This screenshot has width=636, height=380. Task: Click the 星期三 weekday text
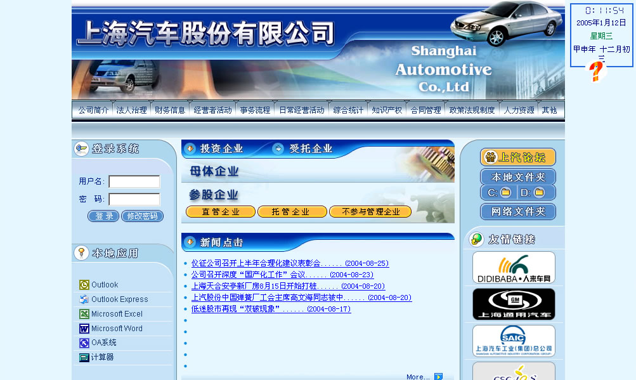(601, 36)
